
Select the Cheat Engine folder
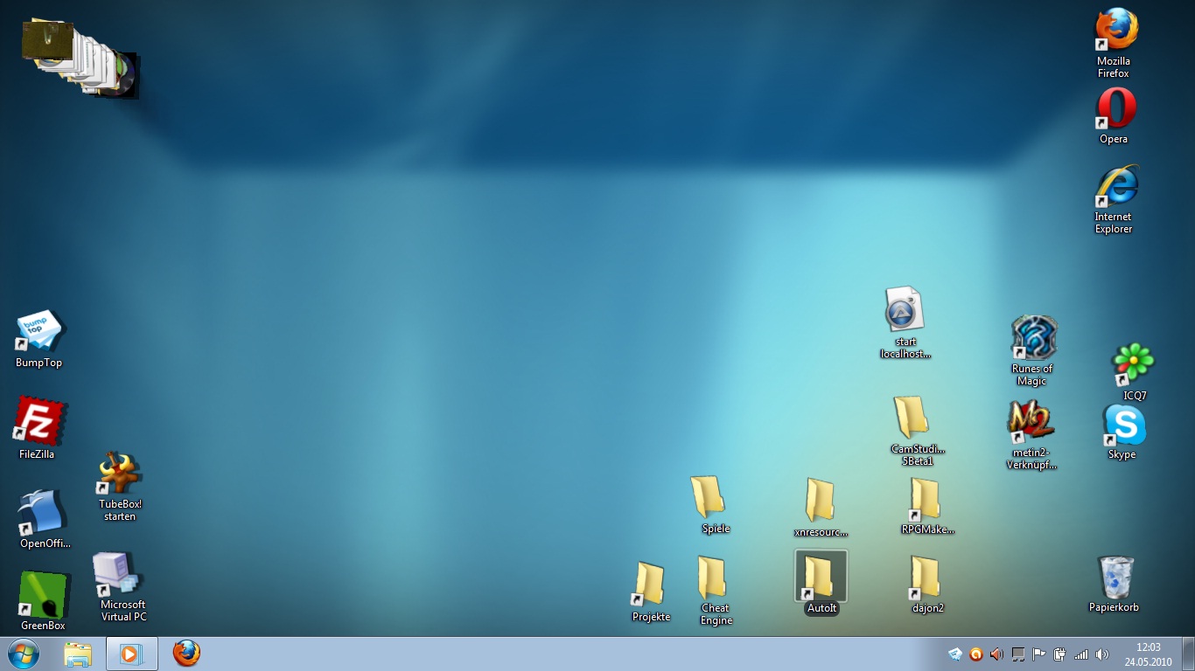713,578
